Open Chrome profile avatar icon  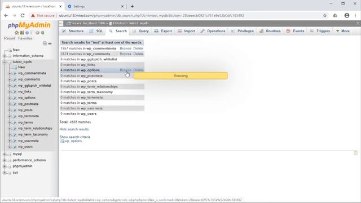(347, 15)
